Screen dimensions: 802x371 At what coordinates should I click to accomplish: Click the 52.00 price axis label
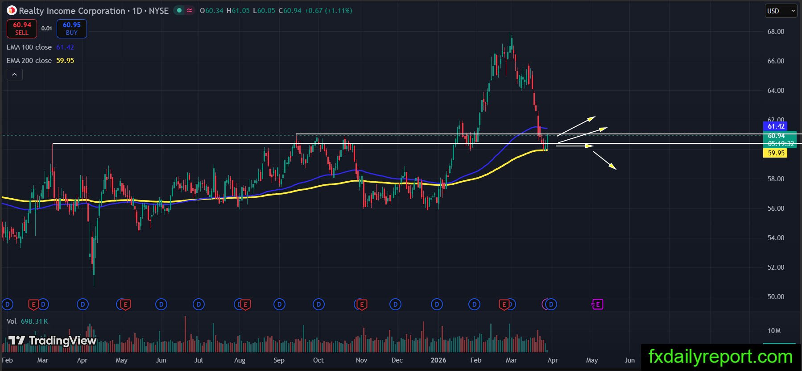776,267
